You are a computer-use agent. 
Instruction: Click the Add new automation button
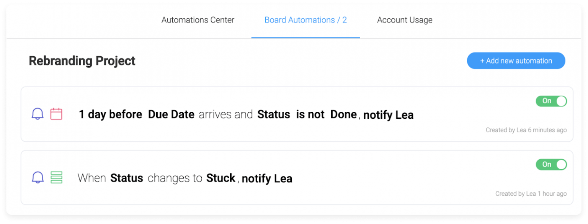coord(516,60)
